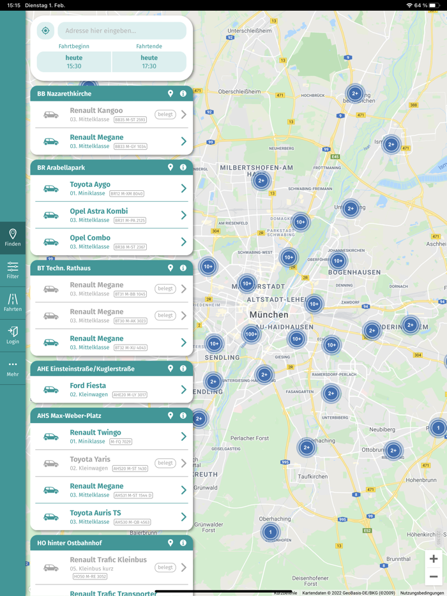Tap belegt badge on Renault Megane BT31

point(165,288)
